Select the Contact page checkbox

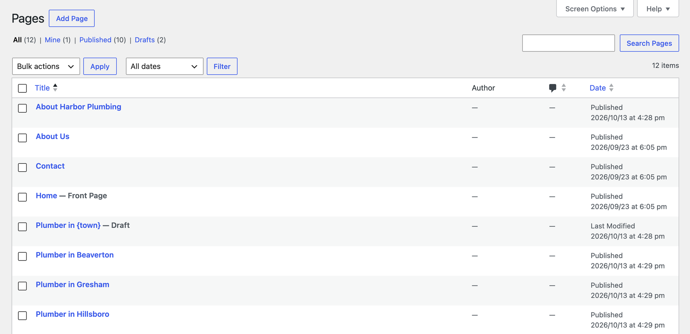pos(22,168)
